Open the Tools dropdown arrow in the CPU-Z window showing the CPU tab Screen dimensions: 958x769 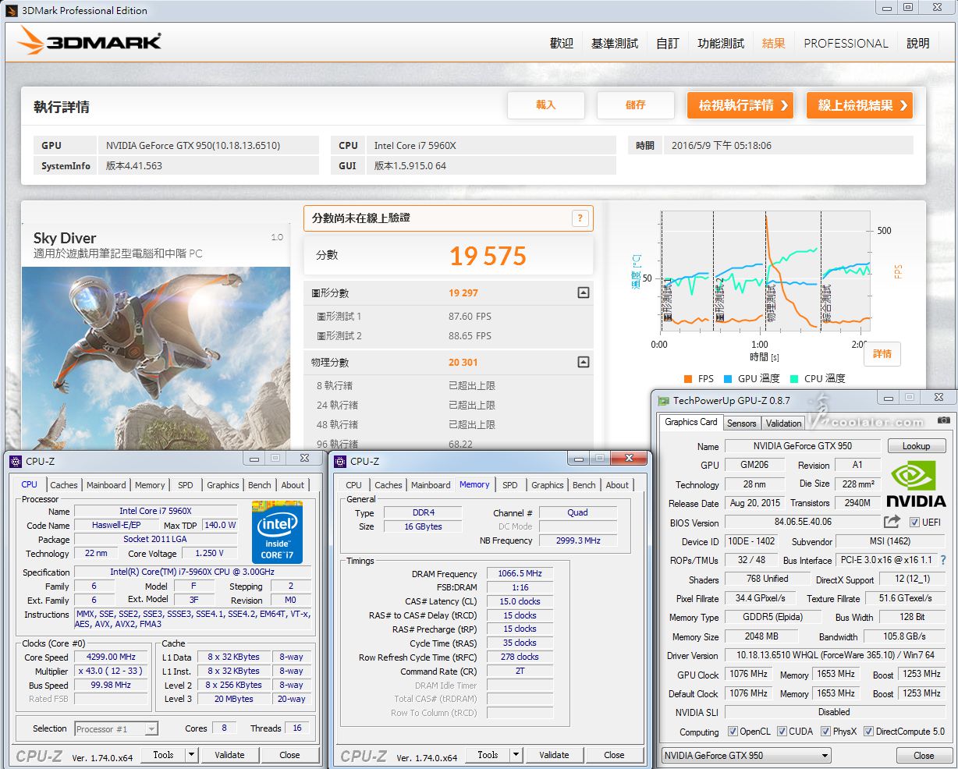coord(191,754)
